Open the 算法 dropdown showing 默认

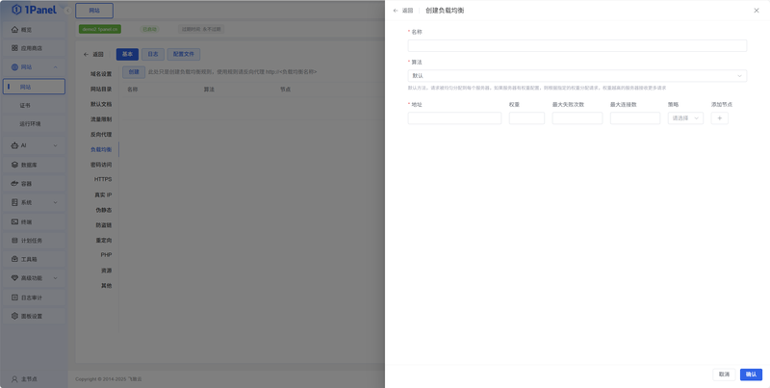click(577, 76)
